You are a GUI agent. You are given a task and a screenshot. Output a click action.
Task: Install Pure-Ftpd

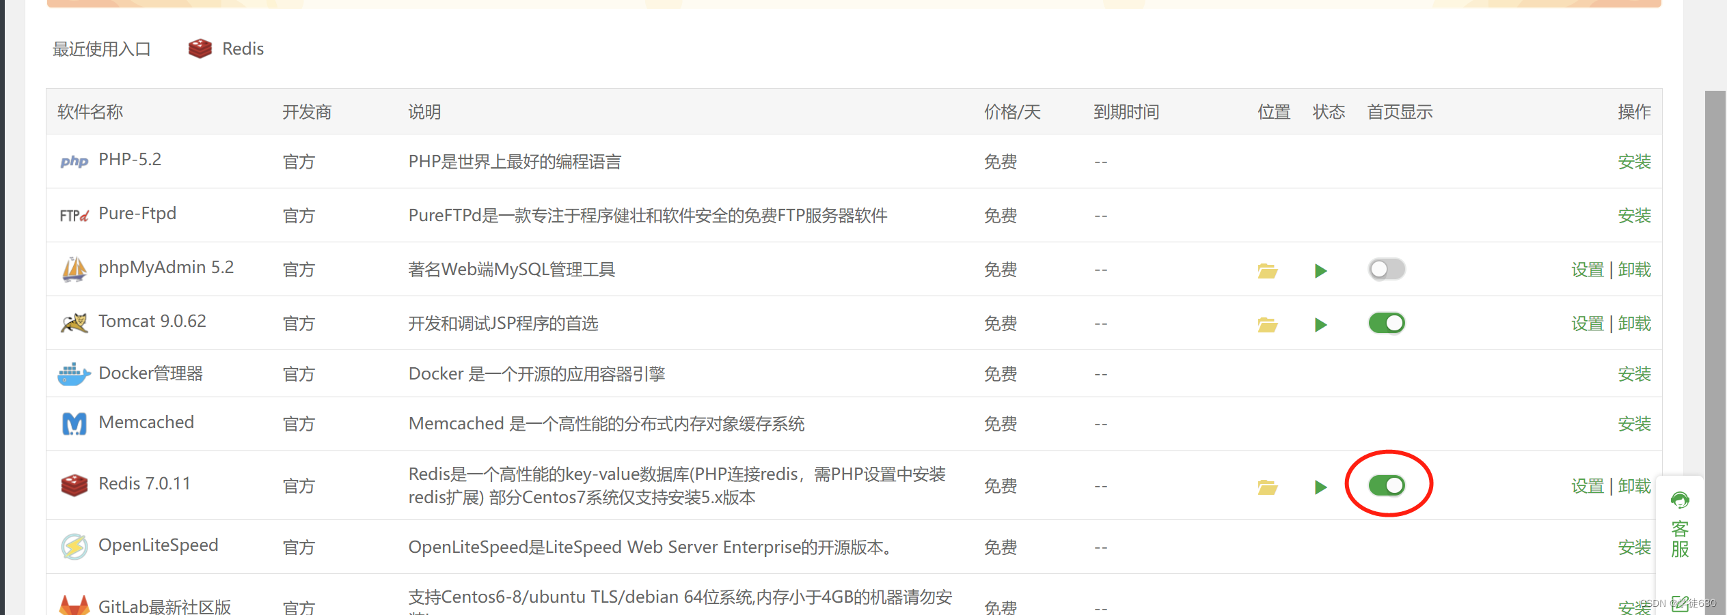tap(1633, 216)
